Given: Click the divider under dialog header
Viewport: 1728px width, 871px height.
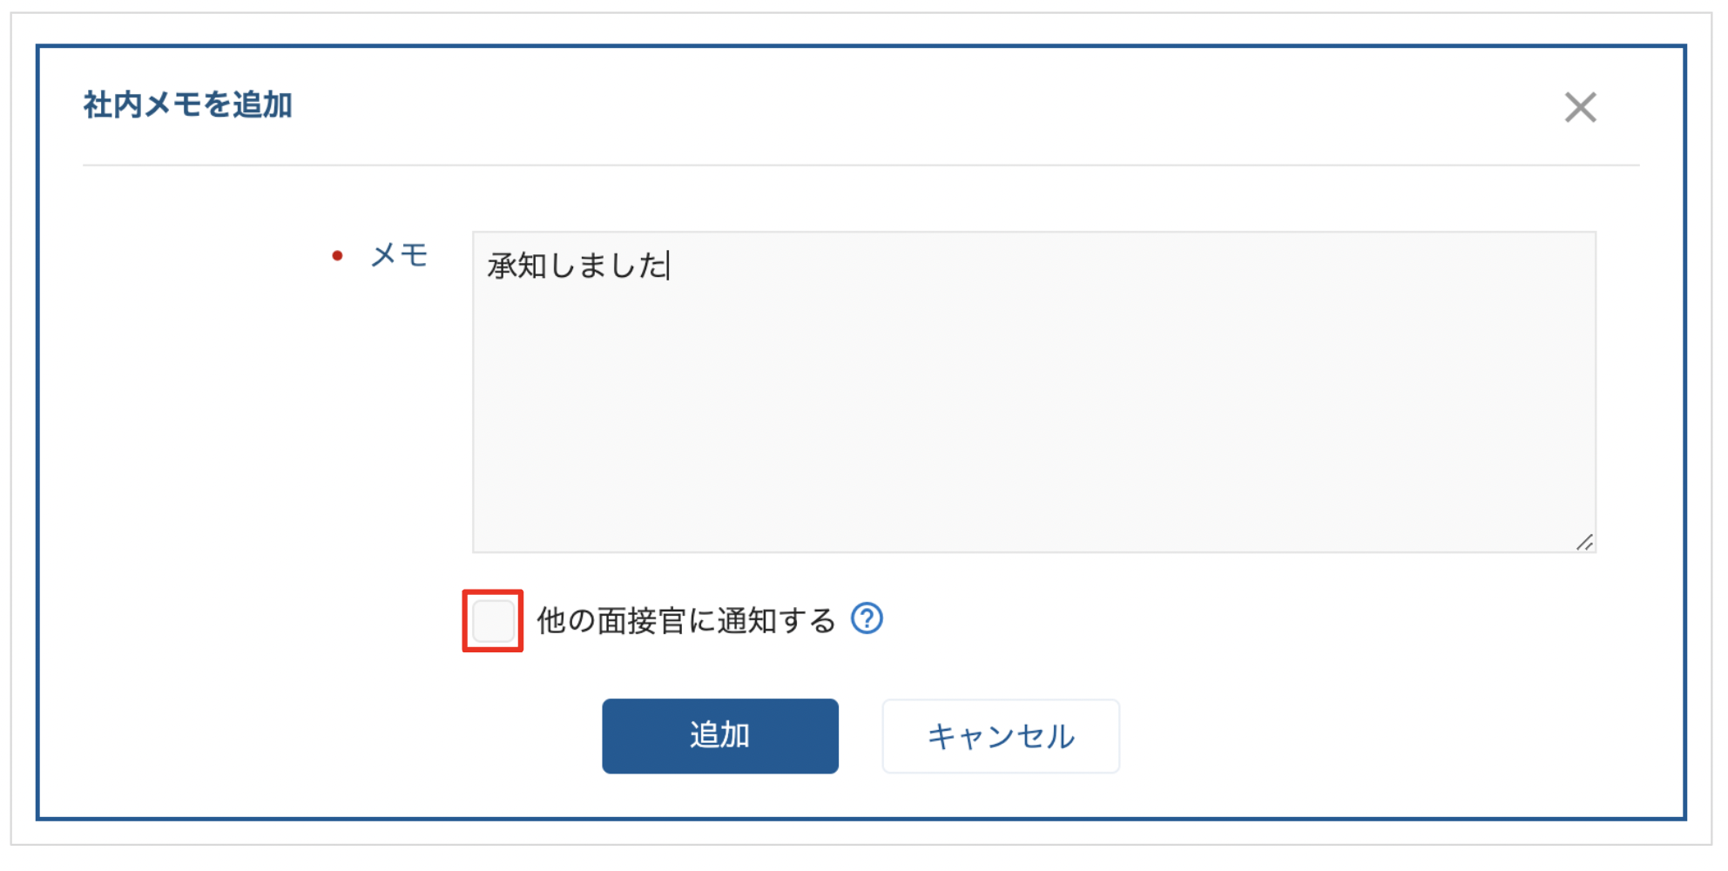Looking at the screenshot, I should pos(861,165).
